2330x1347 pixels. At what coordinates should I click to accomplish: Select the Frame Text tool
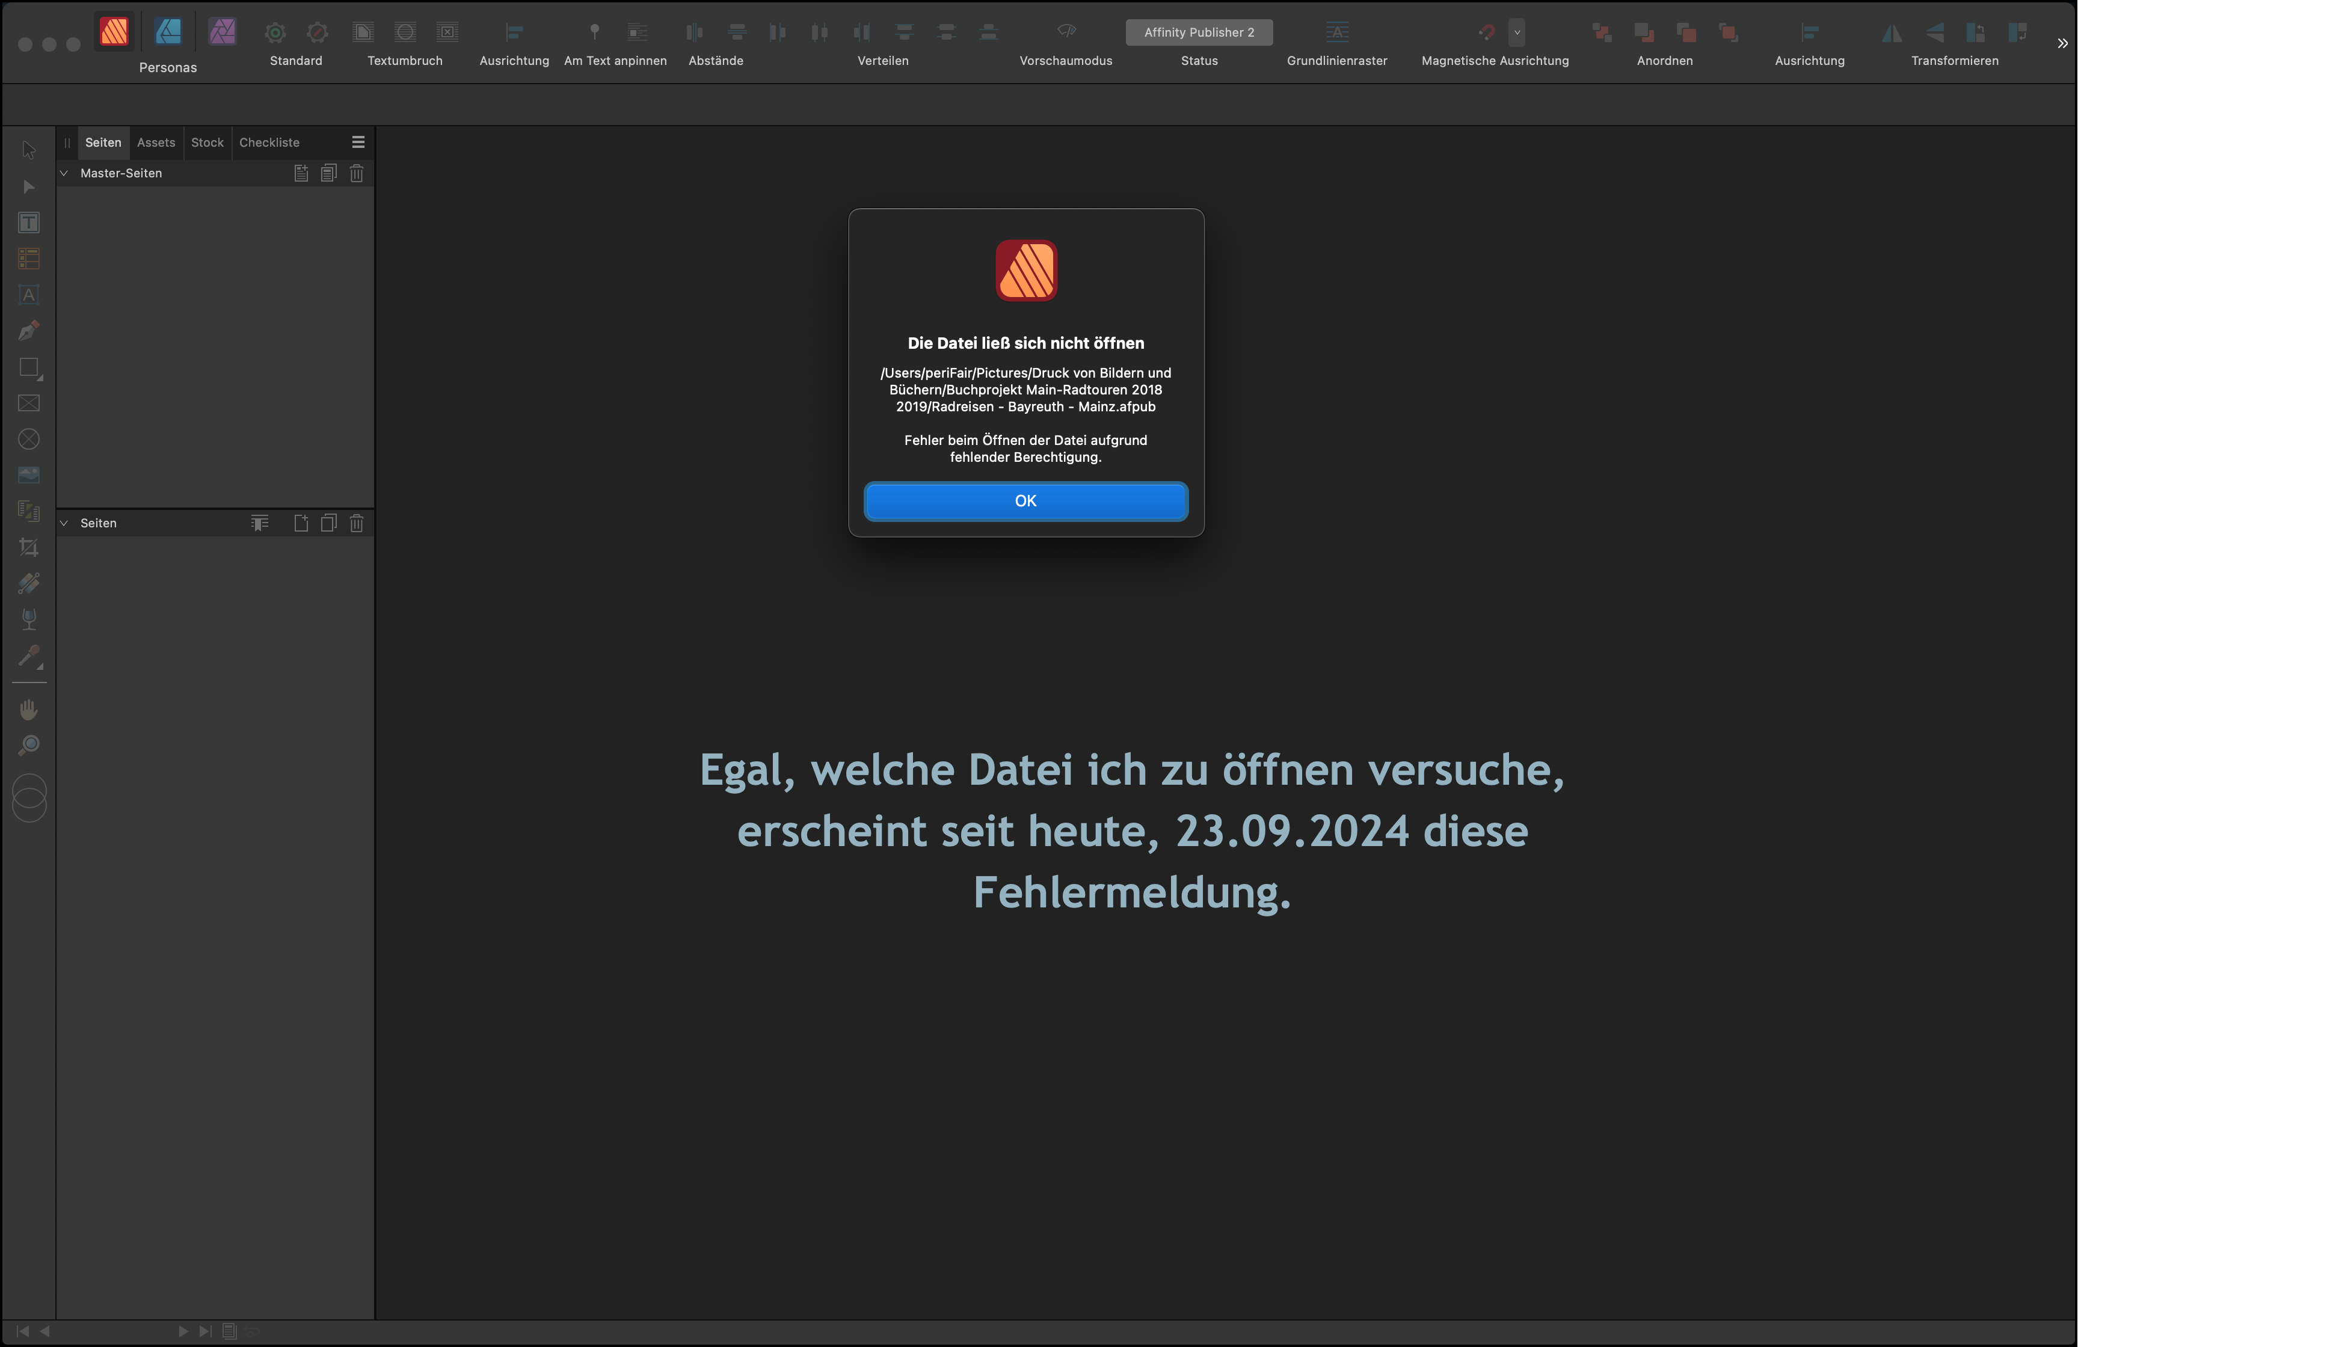pyautogui.click(x=29, y=223)
